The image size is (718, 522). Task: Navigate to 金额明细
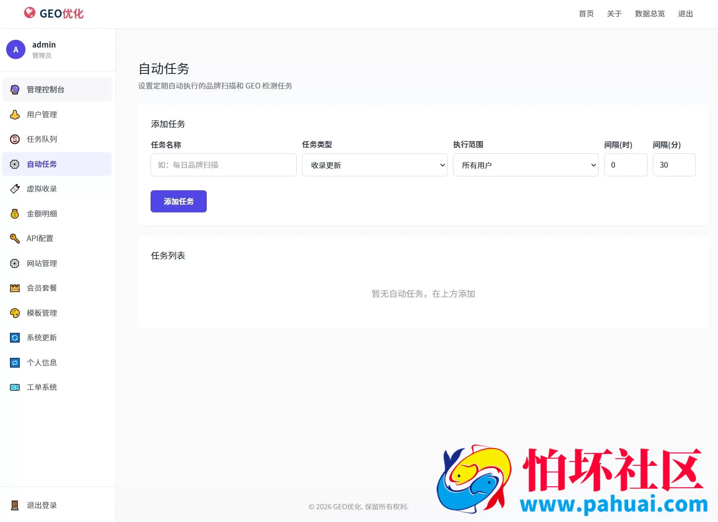pyautogui.click(x=57, y=214)
